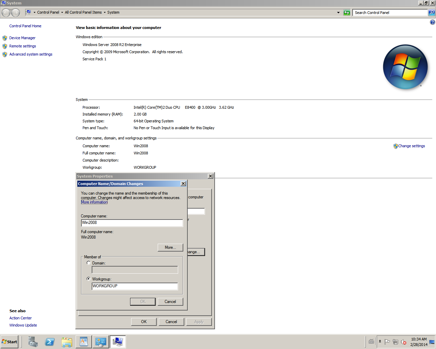This screenshot has width=436, height=349.
Task: Click the network tray icon
Action: pos(395,342)
